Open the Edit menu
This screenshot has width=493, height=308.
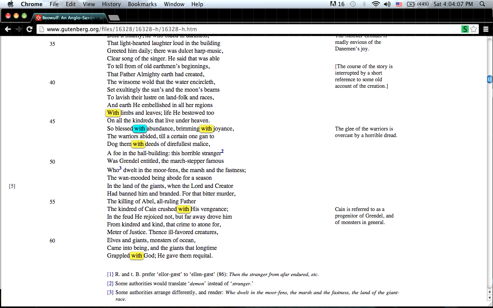point(70,4)
